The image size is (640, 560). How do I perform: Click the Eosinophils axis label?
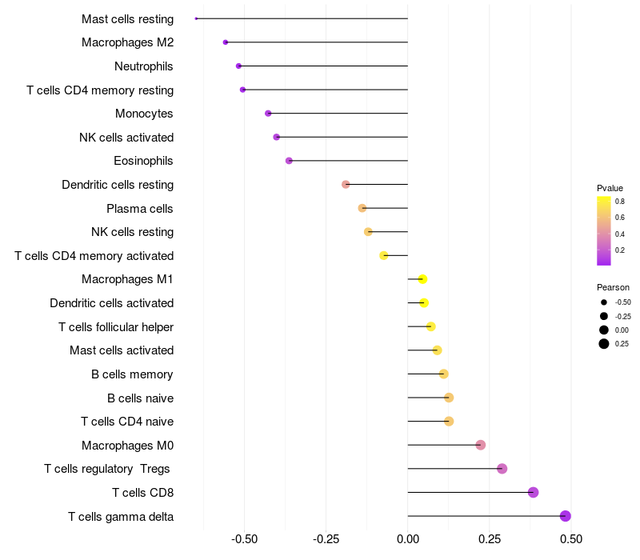[x=143, y=161]
